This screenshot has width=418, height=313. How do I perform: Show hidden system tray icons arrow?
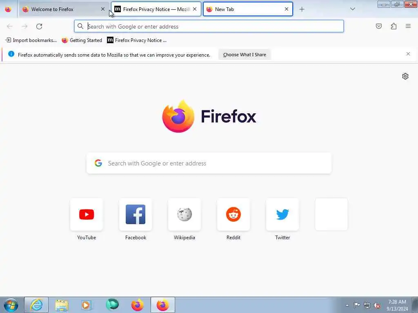pos(347,305)
